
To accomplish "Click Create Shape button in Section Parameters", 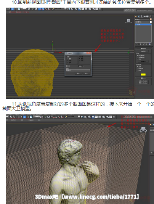I will pos(143,51).
